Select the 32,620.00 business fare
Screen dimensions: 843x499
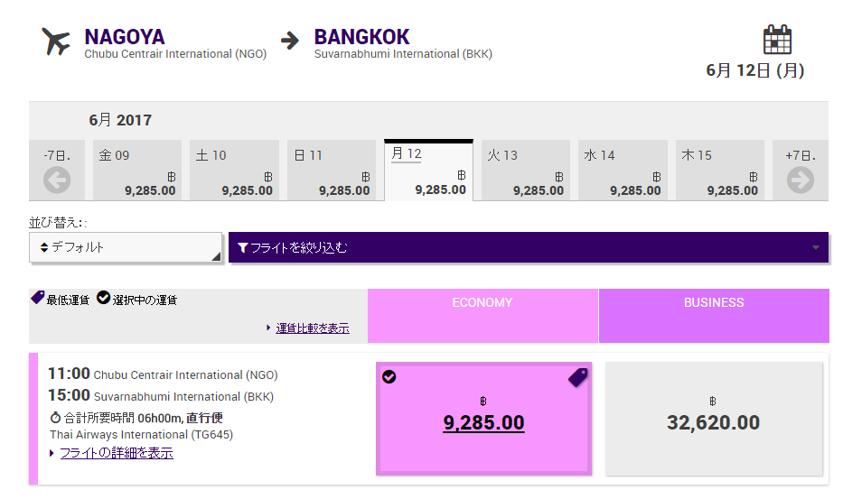click(713, 422)
